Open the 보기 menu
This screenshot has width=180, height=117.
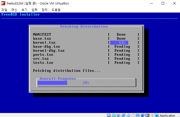[24, 10]
